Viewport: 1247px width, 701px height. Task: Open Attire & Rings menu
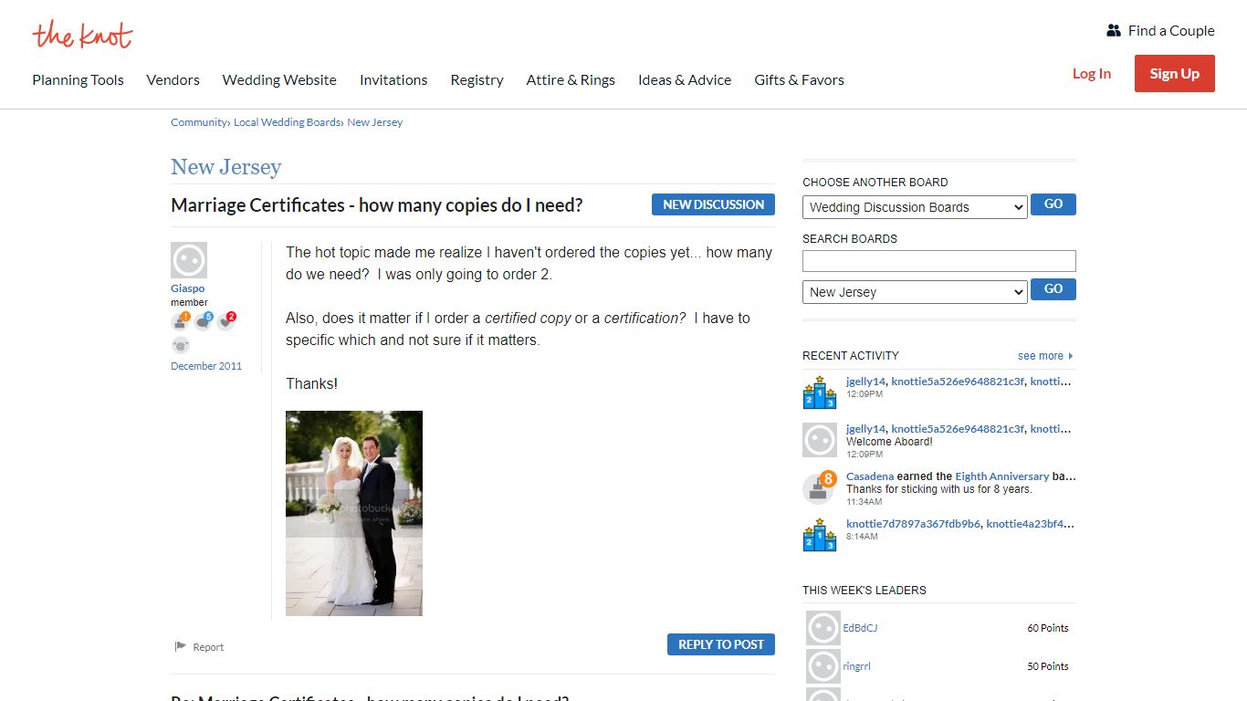click(571, 80)
